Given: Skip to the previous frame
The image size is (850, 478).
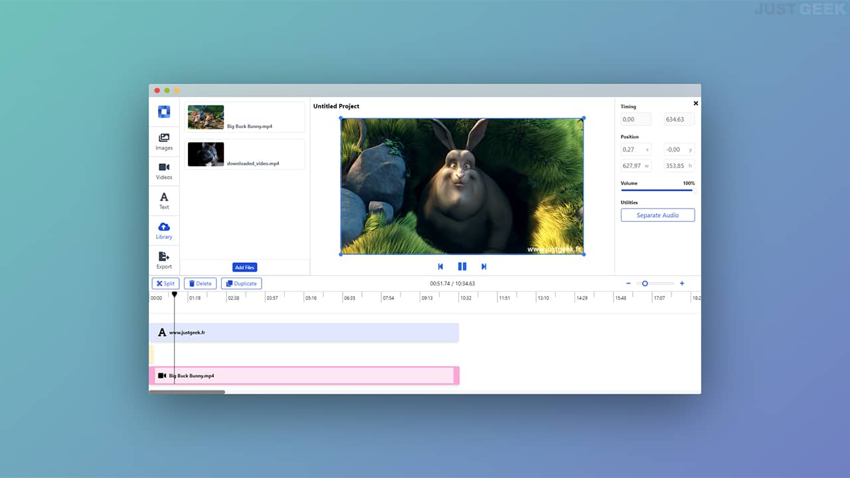Looking at the screenshot, I should point(440,266).
